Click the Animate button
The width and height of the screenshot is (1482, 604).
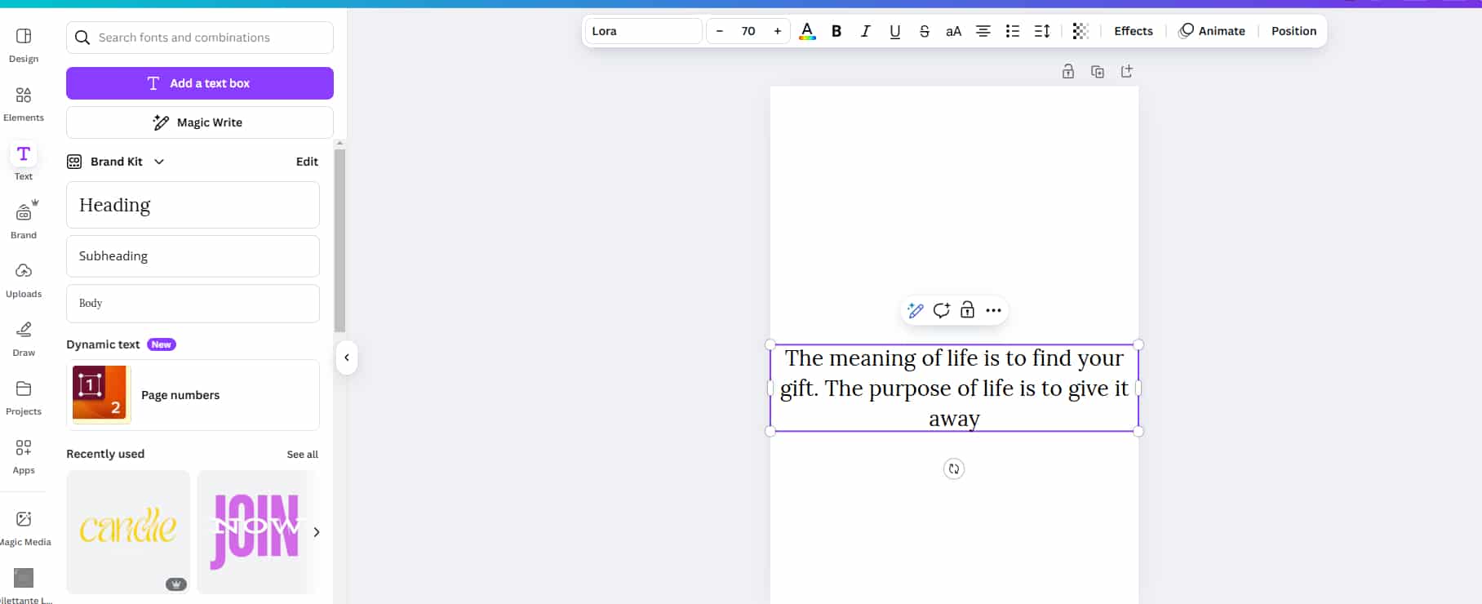click(x=1213, y=31)
